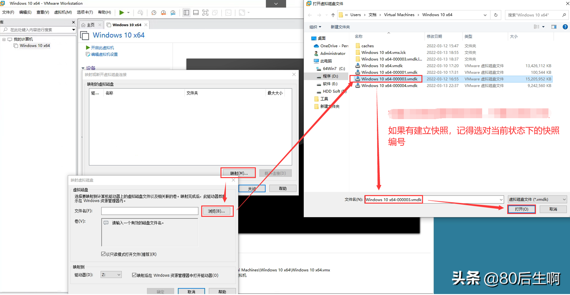Open the 选项卡(T) menu
Viewport: 570px width, 295px height.
click(x=85, y=12)
